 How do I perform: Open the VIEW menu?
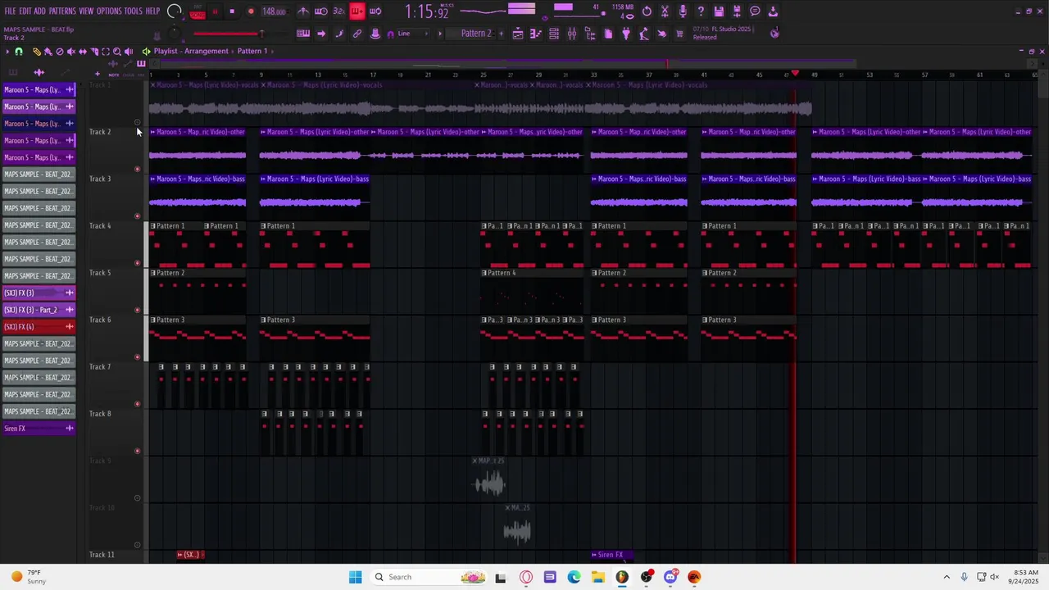click(x=86, y=11)
